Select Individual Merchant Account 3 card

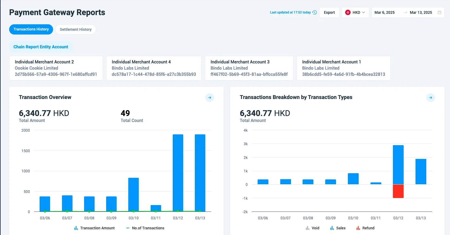249,68
